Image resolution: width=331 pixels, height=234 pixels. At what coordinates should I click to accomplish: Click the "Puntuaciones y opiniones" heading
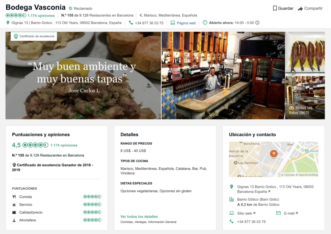[41, 134]
